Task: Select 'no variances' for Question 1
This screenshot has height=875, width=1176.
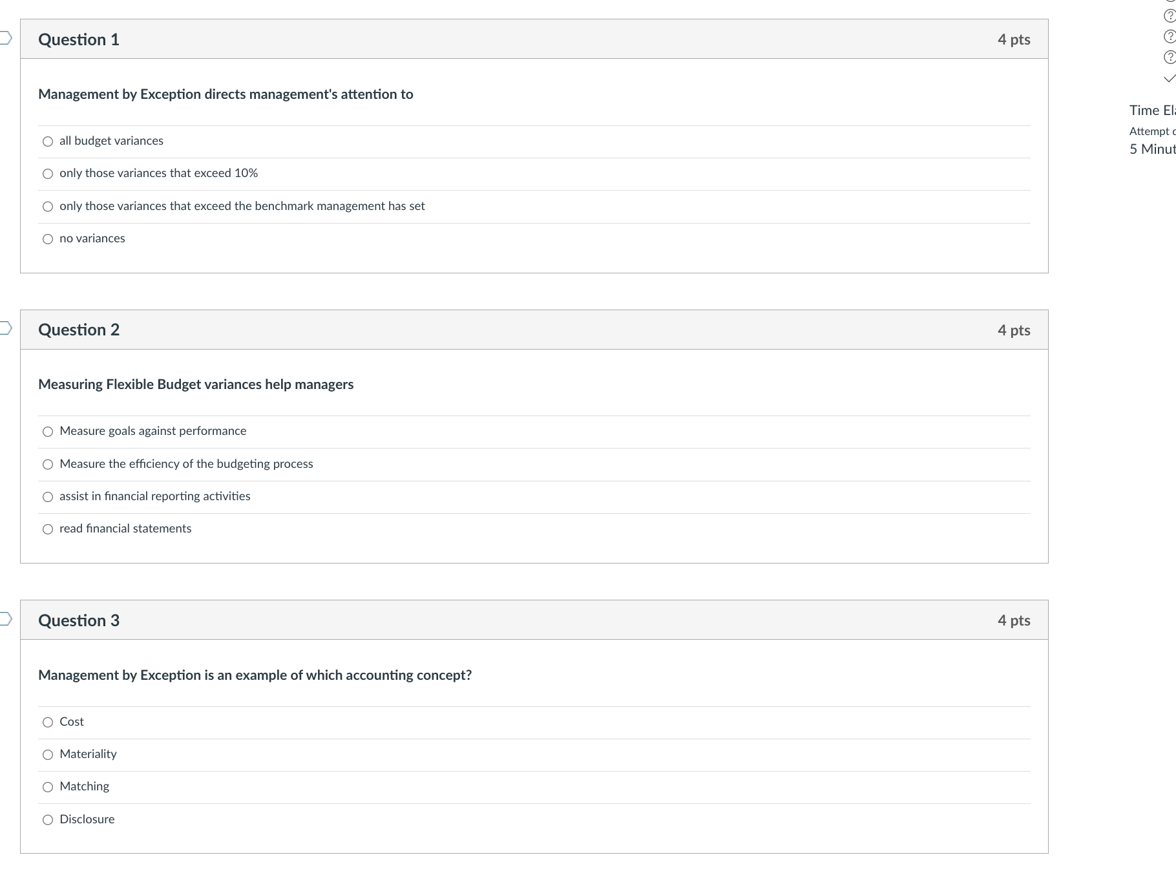Action: point(48,238)
